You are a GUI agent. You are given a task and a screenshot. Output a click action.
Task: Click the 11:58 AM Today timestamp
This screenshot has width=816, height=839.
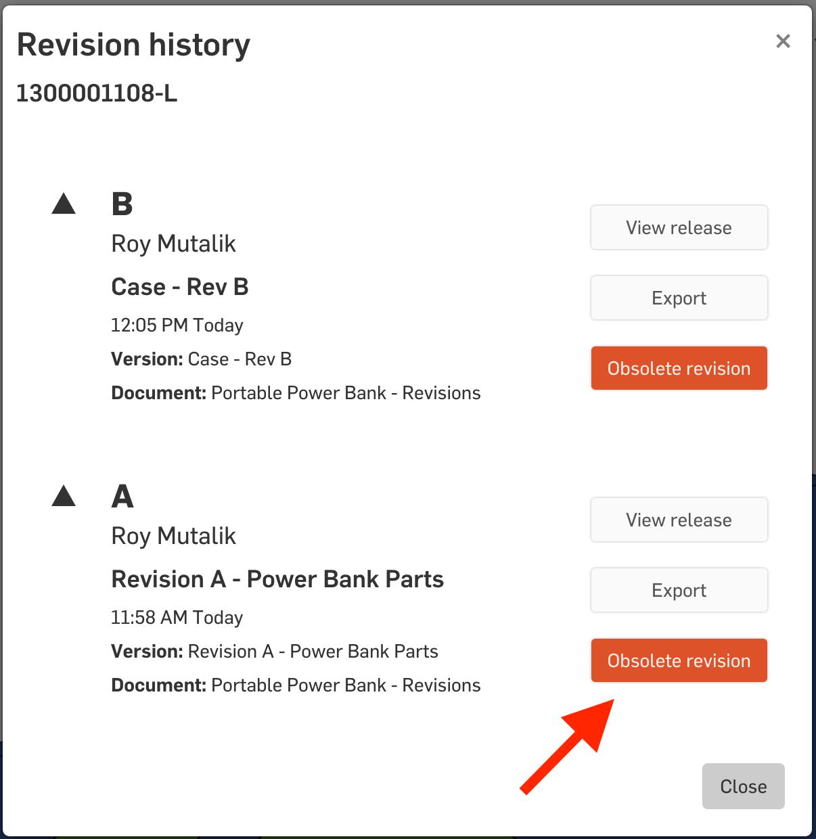tap(177, 618)
